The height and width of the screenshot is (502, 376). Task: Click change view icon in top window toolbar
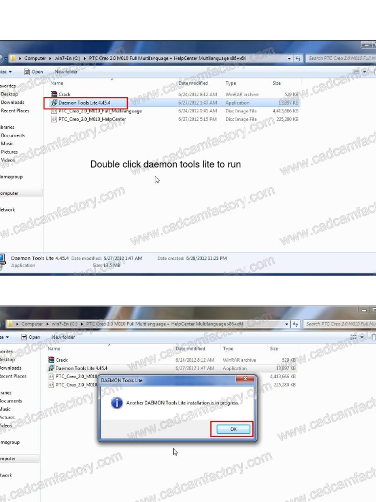[356, 72]
